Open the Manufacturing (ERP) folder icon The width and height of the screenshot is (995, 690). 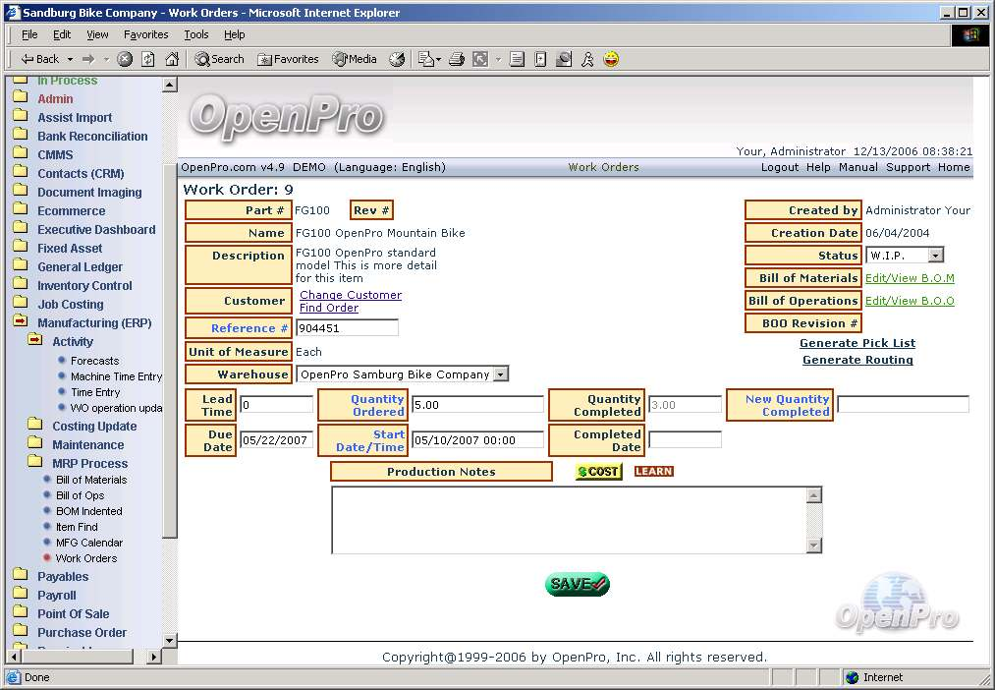click(x=21, y=322)
